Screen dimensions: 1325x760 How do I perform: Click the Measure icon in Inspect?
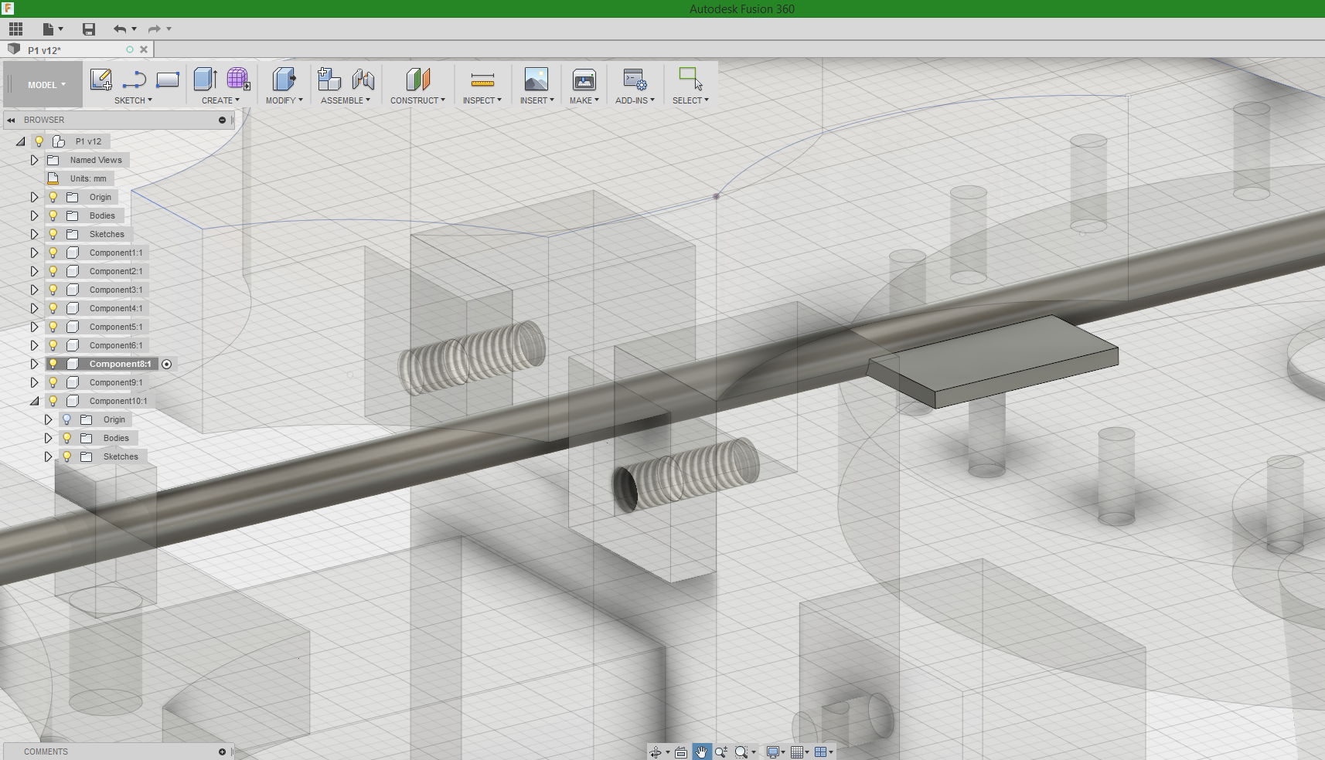482,80
